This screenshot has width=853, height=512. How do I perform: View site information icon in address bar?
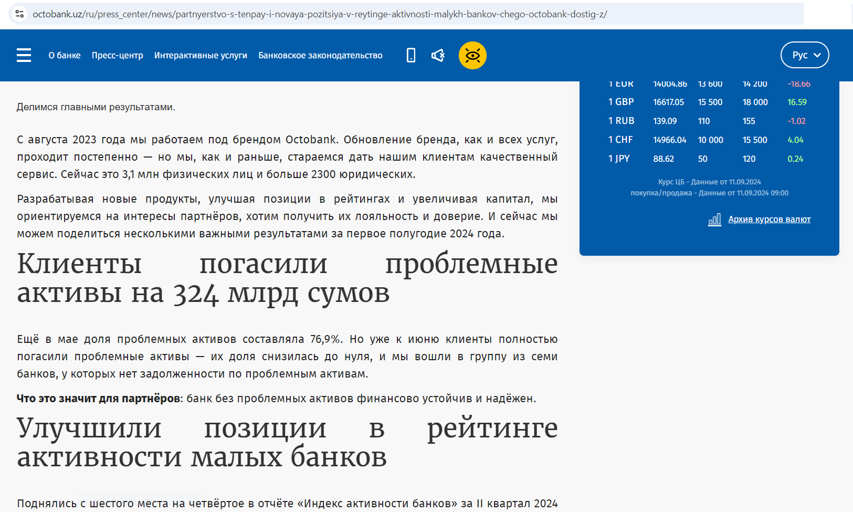pos(20,14)
